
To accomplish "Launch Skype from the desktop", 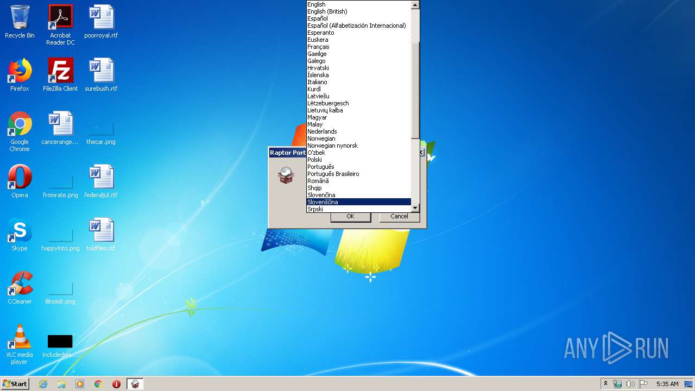I will click(20, 235).
